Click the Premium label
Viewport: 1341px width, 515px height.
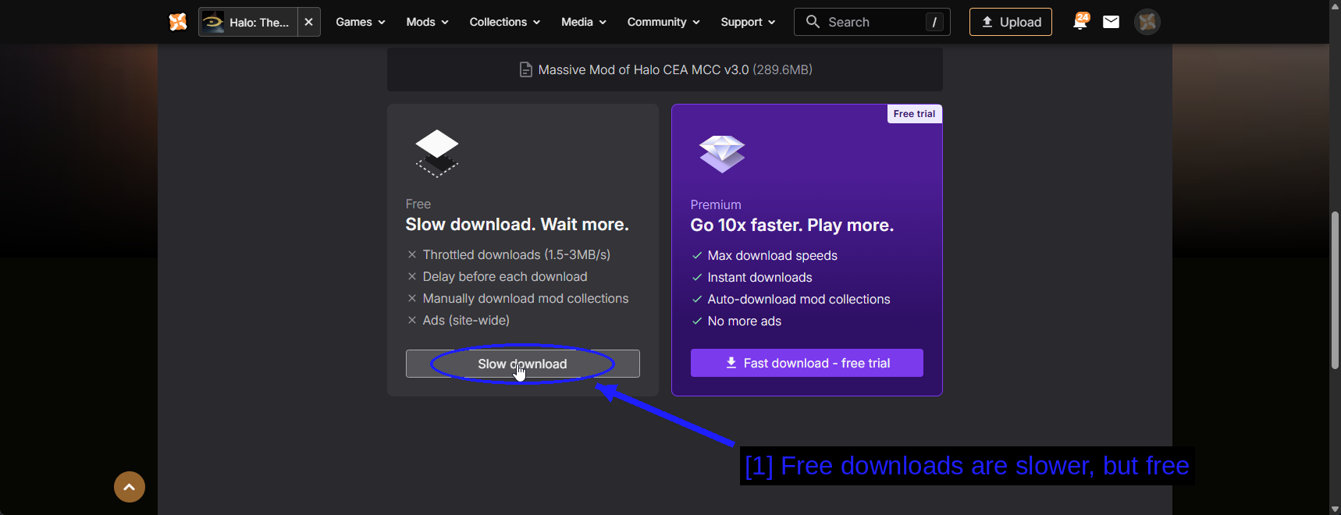point(716,204)
